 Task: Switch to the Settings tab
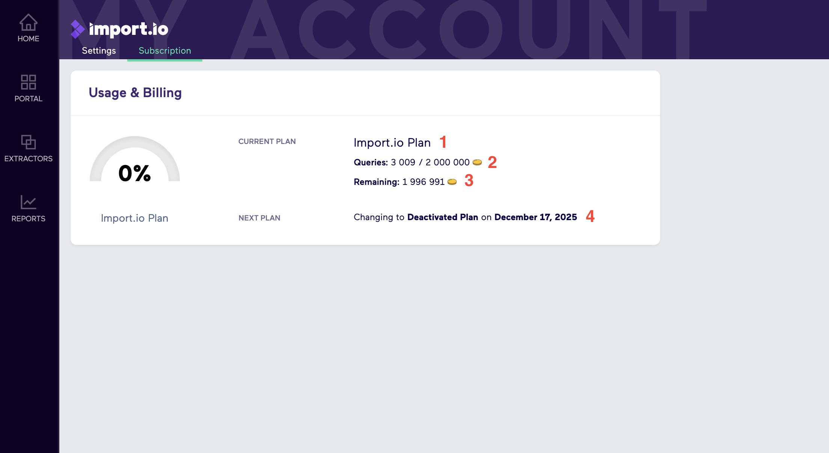(99, 51)
